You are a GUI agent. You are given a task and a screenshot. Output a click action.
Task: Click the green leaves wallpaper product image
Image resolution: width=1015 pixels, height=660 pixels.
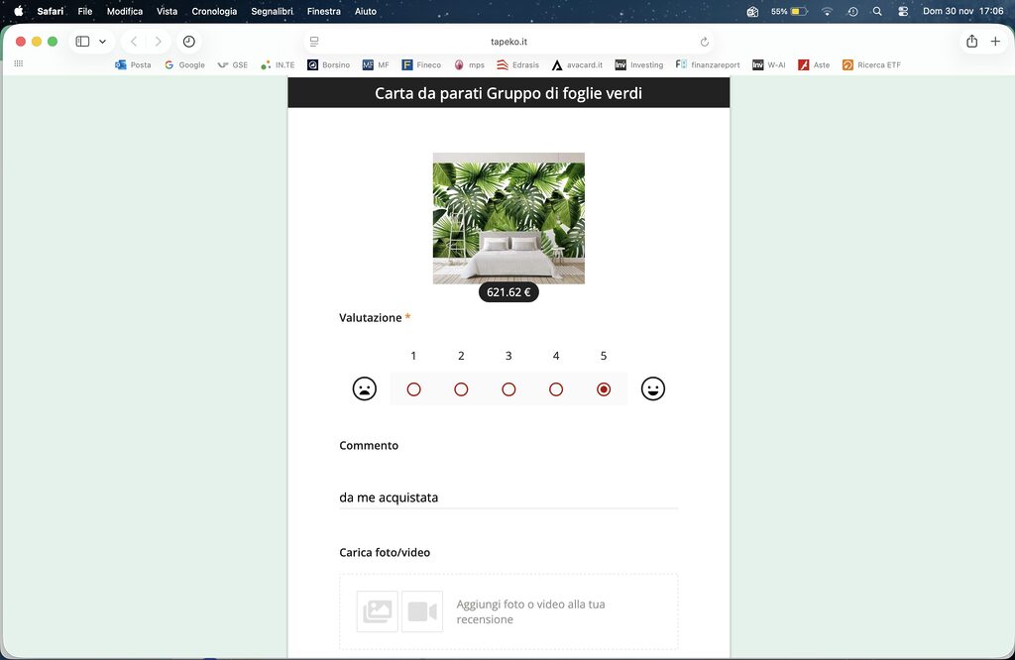click(x=508, y=218)
